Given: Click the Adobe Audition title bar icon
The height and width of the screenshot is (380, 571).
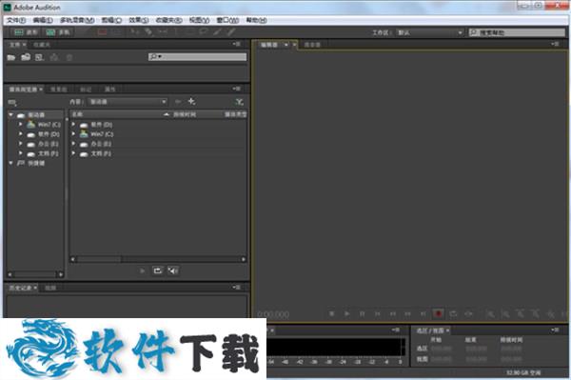Looking at the screenshot, I should point(8,7).
